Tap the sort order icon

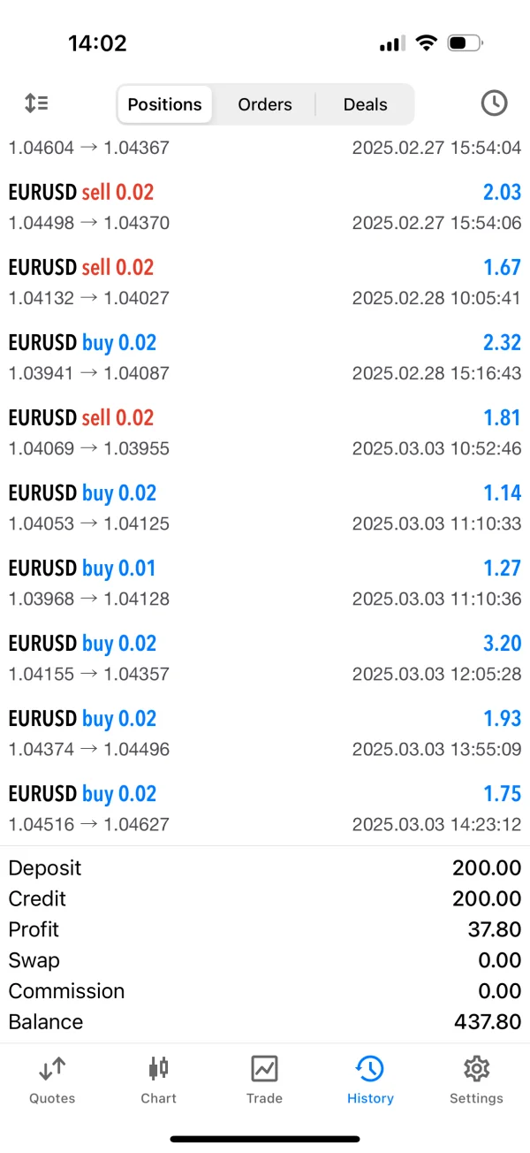(36, 103)
